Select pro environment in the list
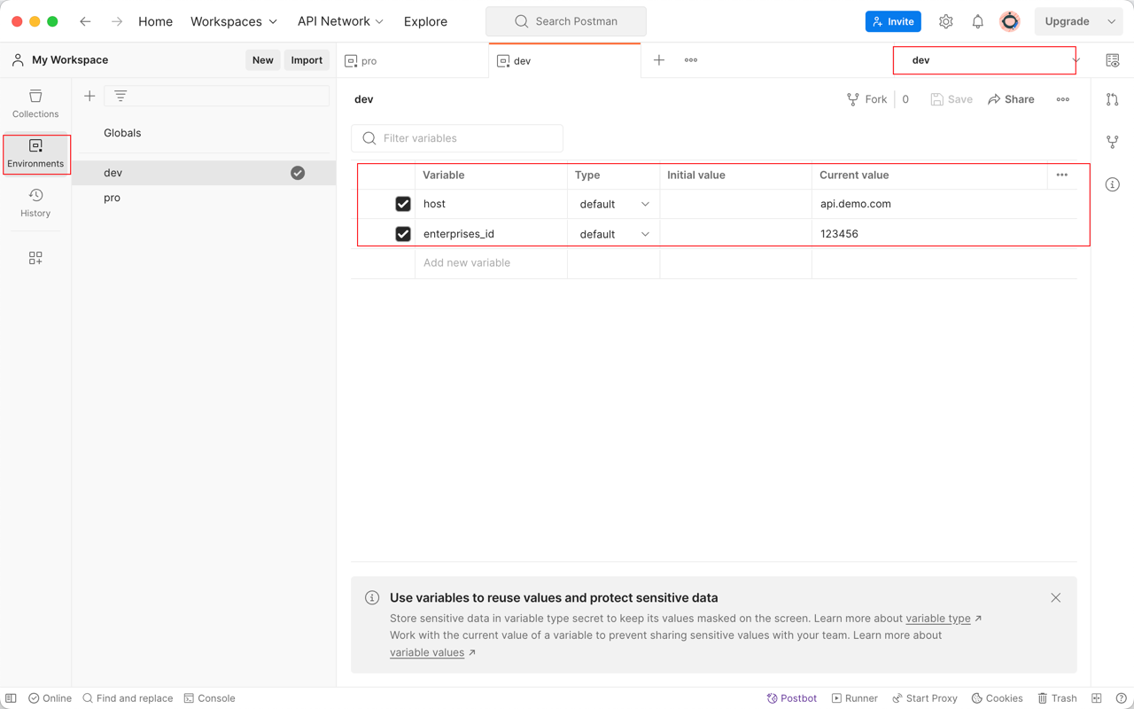1134x709 pixels. (204, 198)
